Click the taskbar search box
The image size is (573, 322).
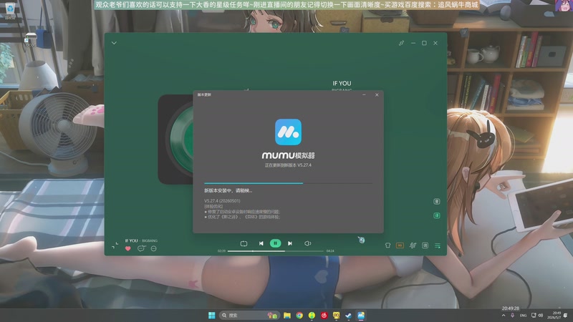pyautogui.click(x=249, y=316)
